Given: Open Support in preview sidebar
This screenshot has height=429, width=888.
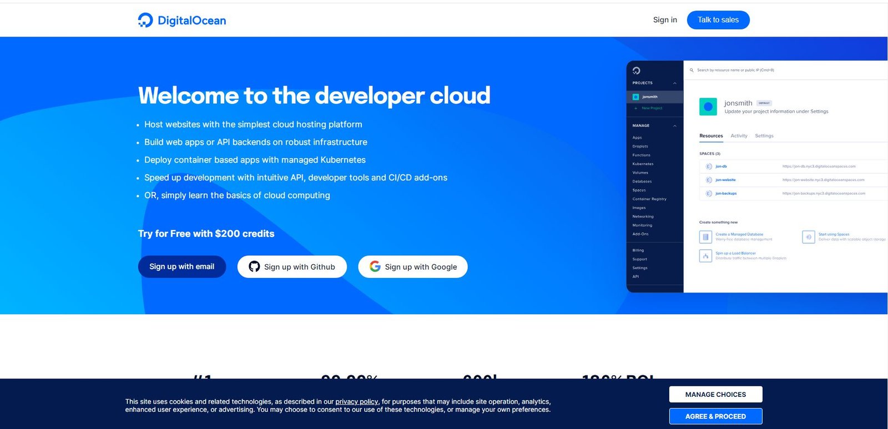Looking at the screenshot, I should coord(639,259).
